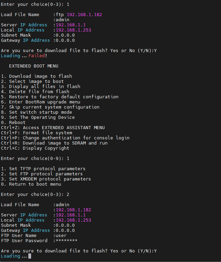Viewport: 221px width, 262px height.
Task: Choose "Restore to factory default configuration" entry
Action: (60, 97)
